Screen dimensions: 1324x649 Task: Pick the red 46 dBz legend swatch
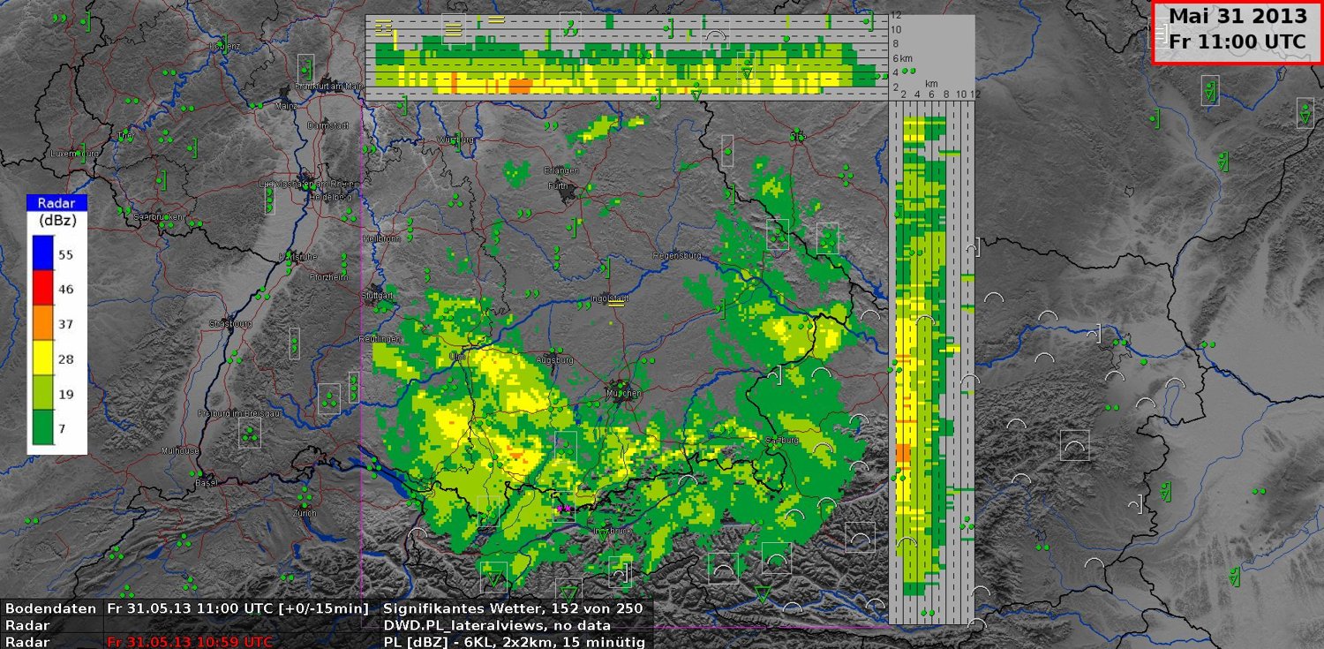click(x=43, y=289)
